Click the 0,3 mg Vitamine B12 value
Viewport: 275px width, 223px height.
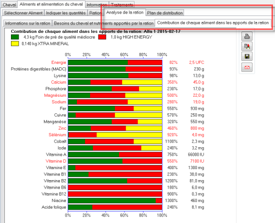[198, 194]
